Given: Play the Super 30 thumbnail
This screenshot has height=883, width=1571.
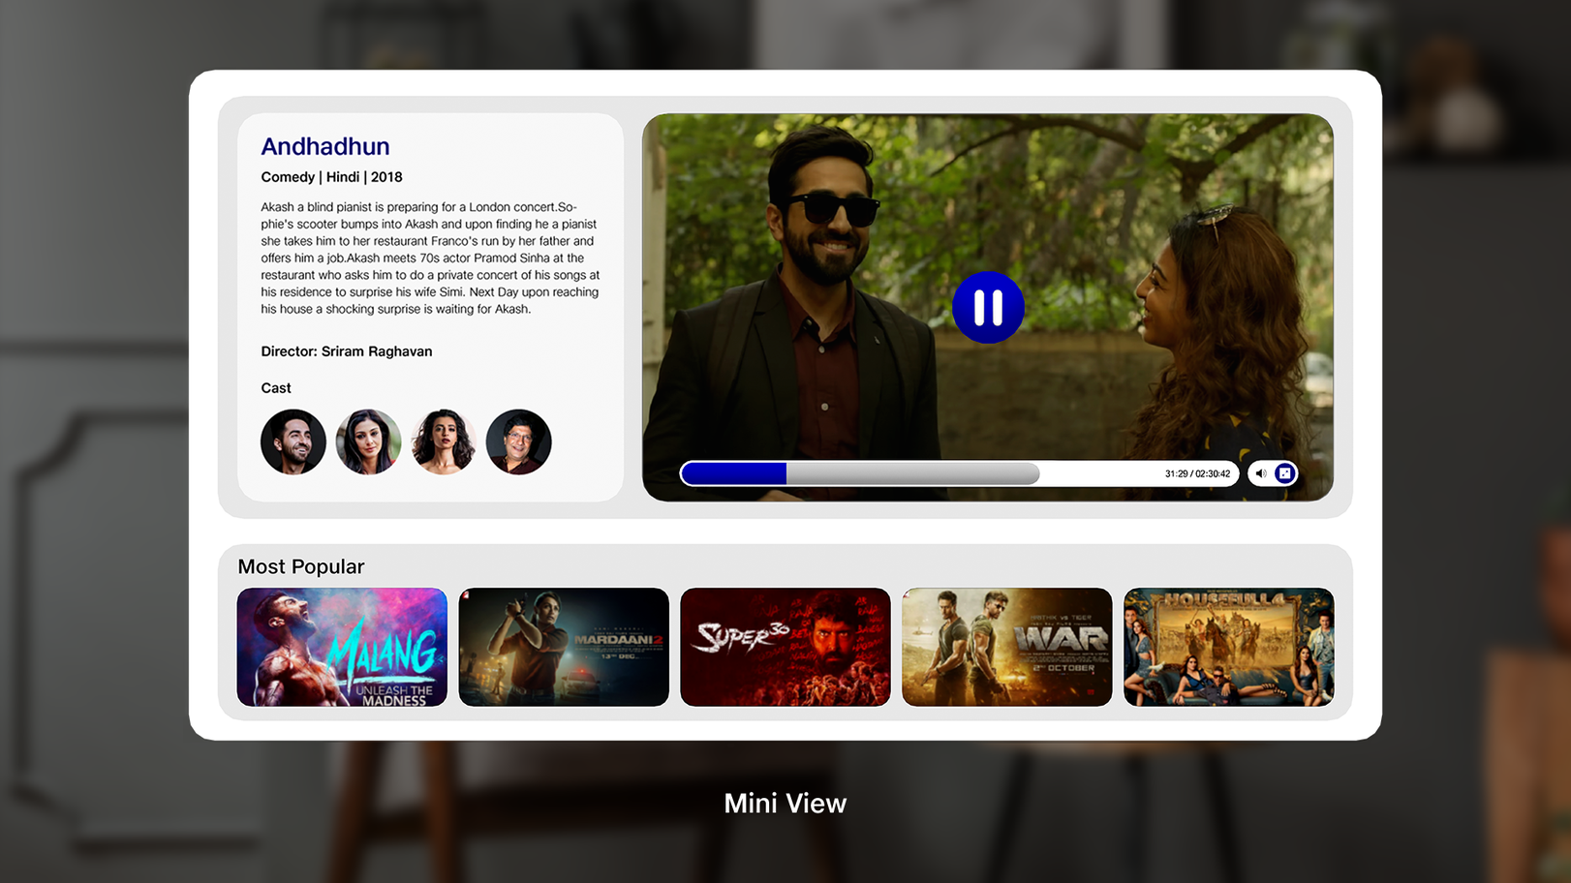Looking at the screenshot, I should pyautogui.click(x=785, y=647).
